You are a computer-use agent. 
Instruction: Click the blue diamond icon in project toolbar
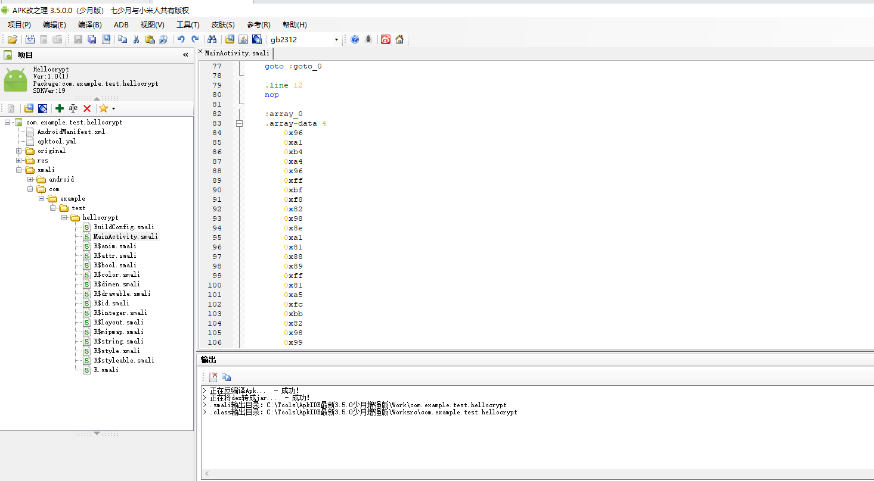(43, 108)
